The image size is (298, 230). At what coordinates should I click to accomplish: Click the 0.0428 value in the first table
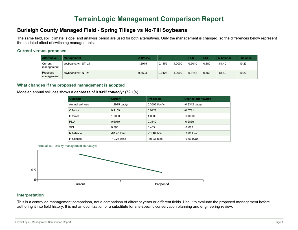pos(163,73)
